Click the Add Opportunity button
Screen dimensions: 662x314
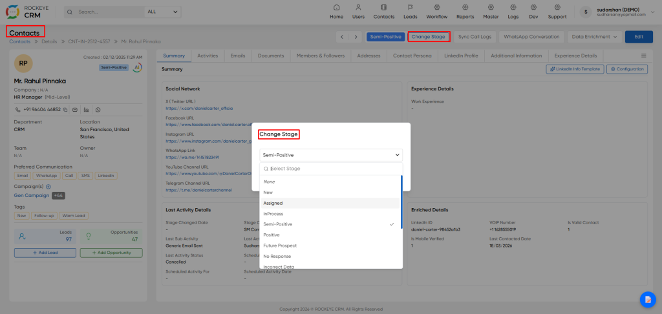click(x=111, y=253)
